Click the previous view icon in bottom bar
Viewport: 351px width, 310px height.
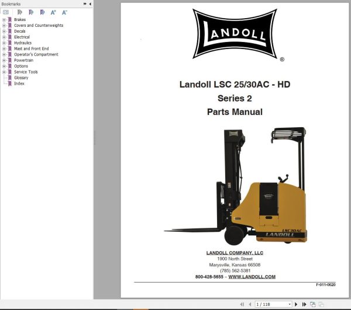[313, 304]
